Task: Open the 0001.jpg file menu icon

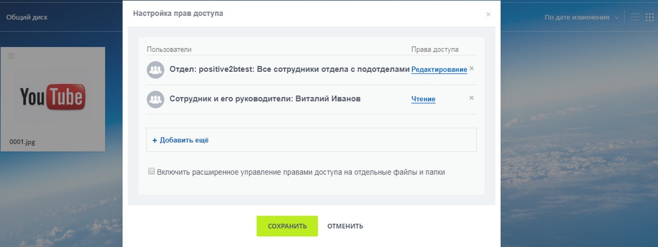Action: pyautogui.click(x=11, y=56)
